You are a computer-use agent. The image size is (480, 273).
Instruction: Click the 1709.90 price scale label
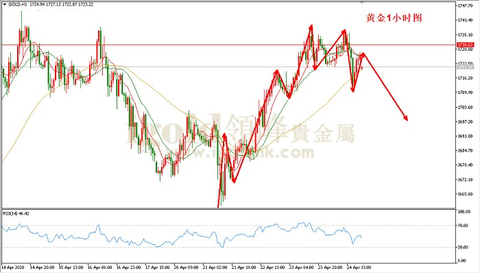tap(465, 93)
